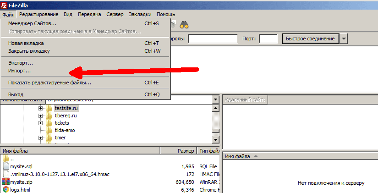Select the tibereg.ru tree label

[x=66, y=116]
